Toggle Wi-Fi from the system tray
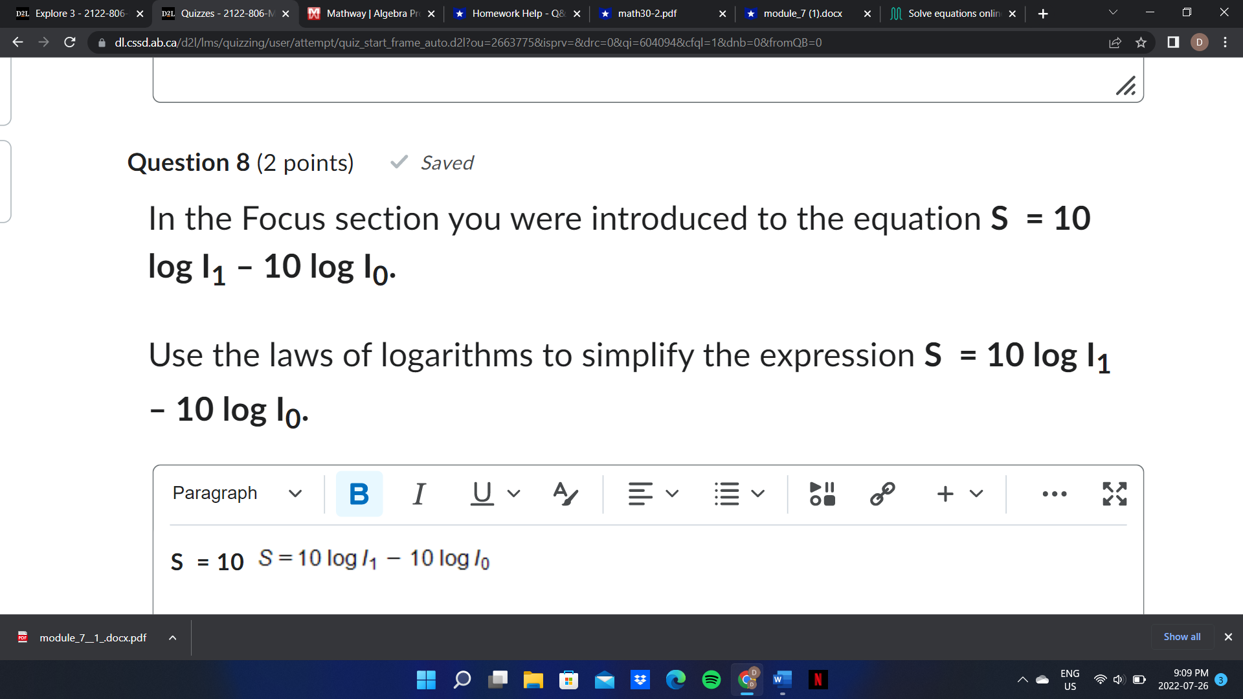The width and height of the screenshot is (1243, 699). pyautogui.click(x=1099, y=680)
